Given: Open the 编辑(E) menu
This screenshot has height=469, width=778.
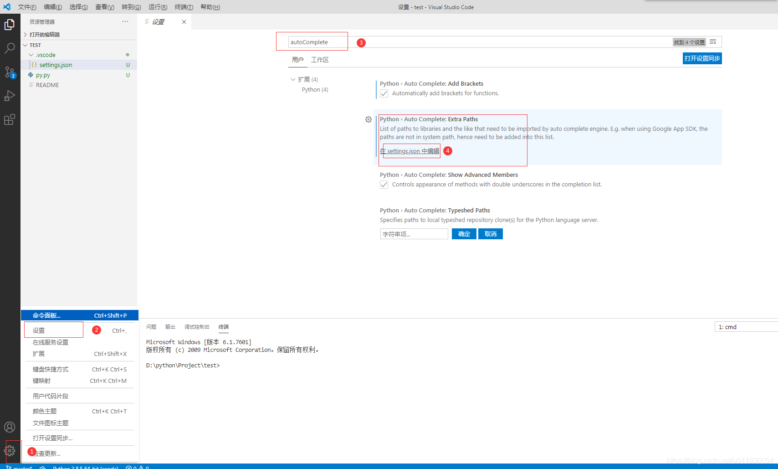Looking at the screenshot, I should (x=53, y=7).
